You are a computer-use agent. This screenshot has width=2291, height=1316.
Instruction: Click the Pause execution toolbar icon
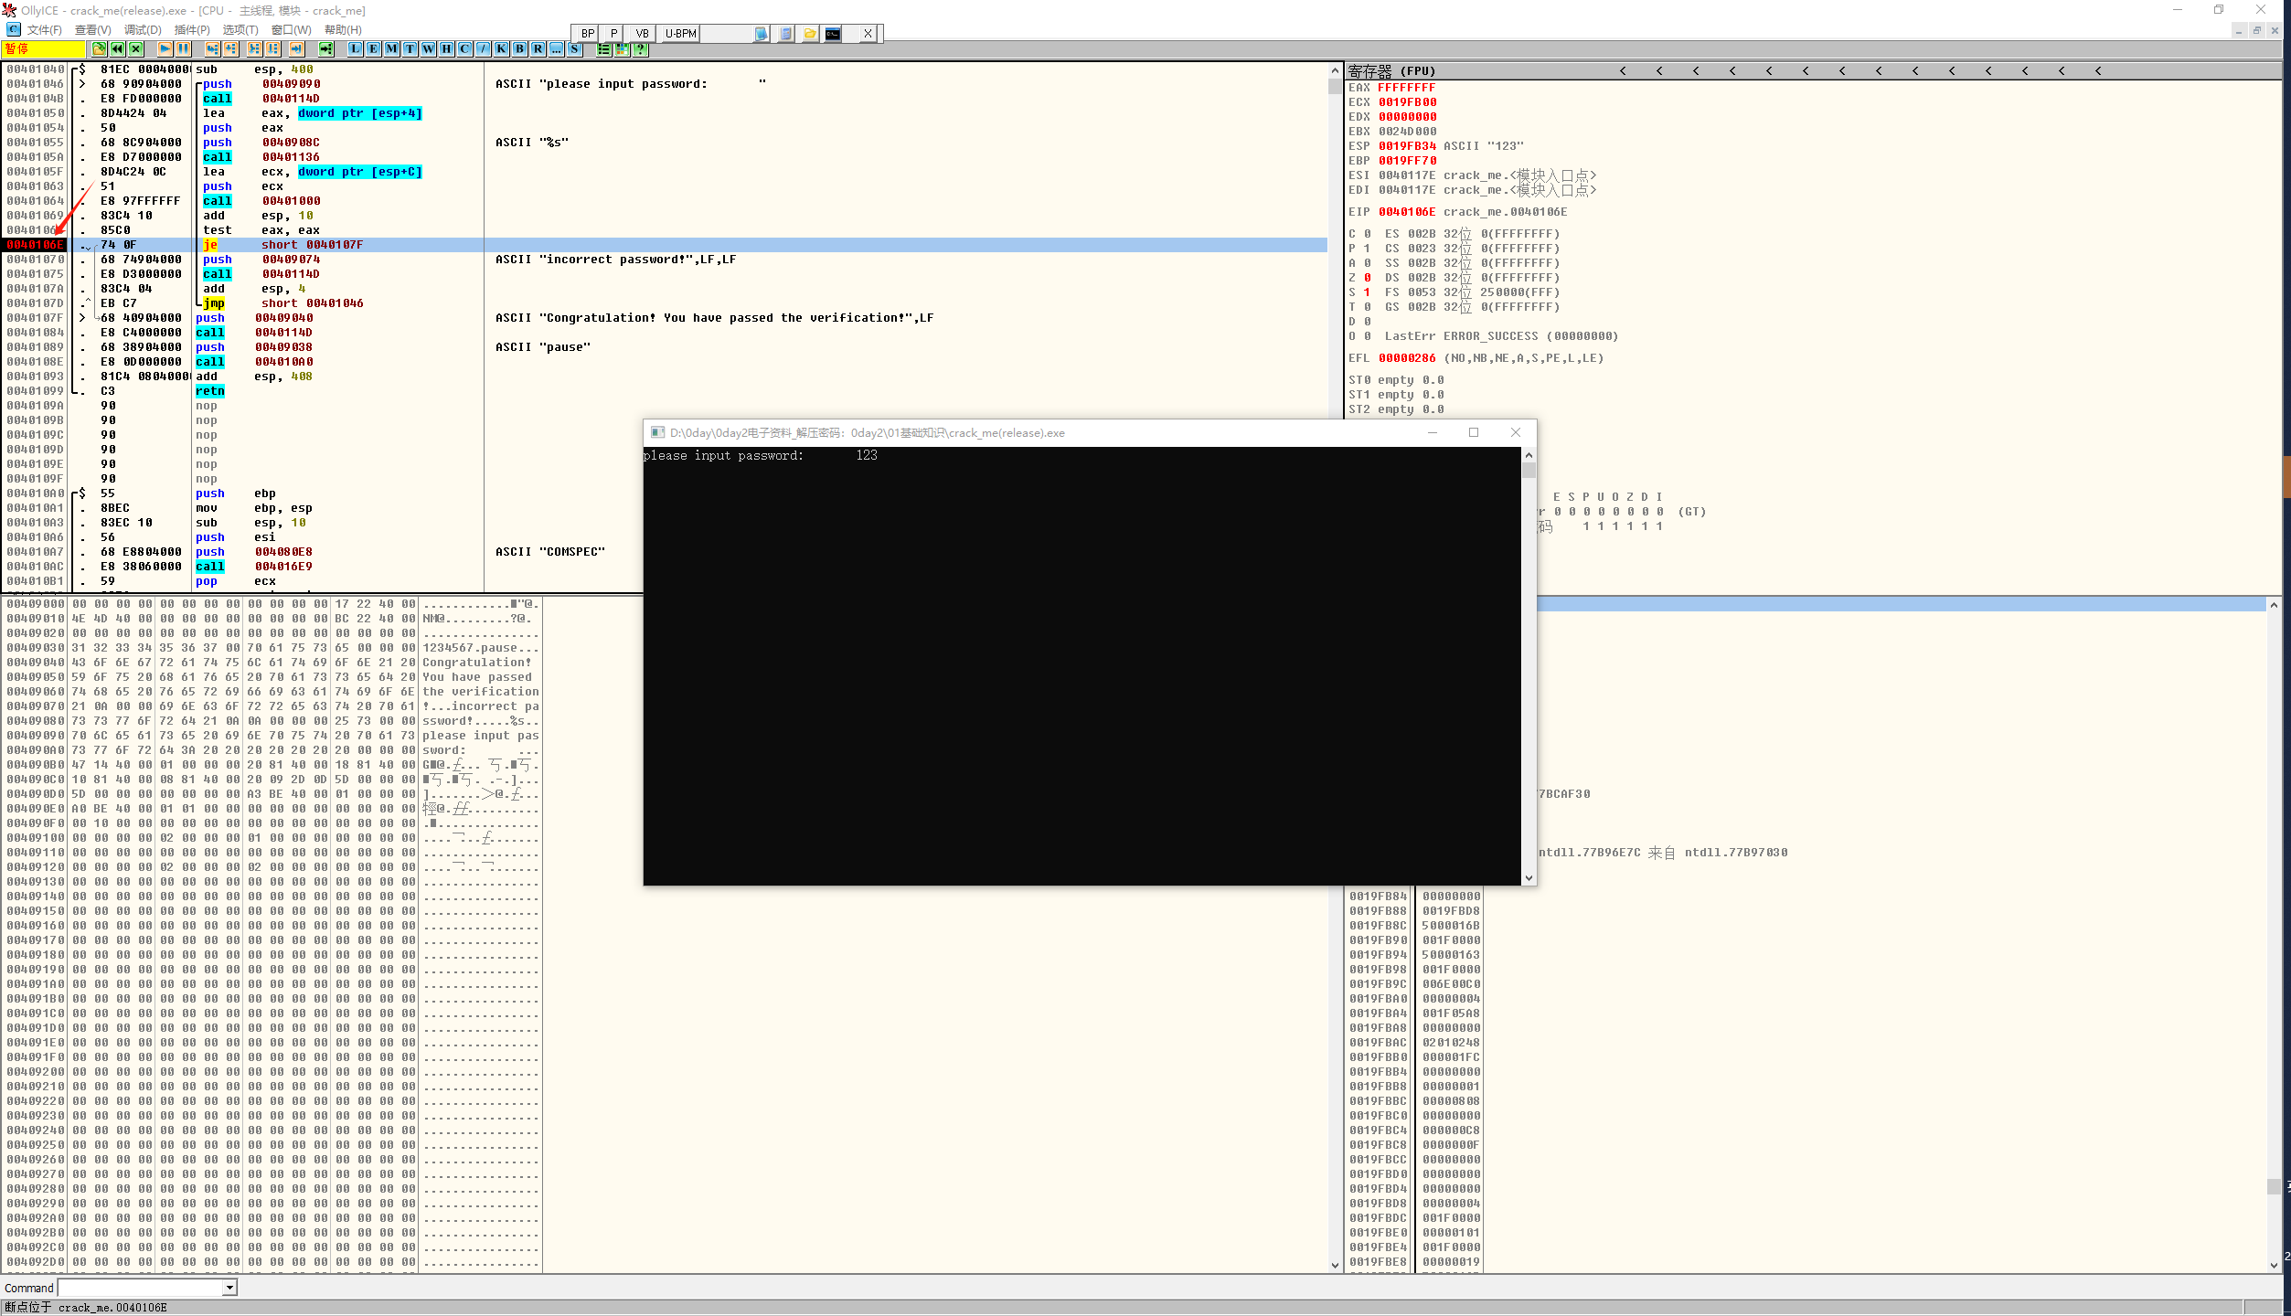[x=183, y=48]
